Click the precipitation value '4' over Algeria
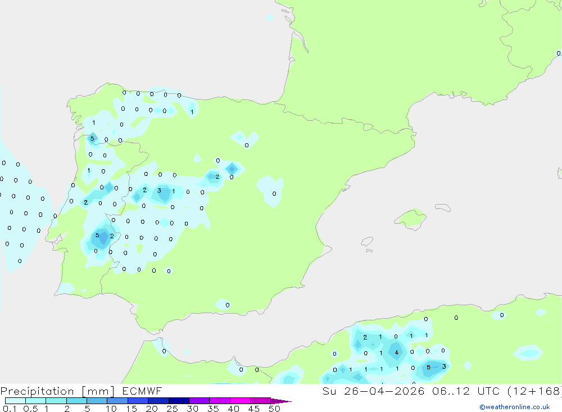 (x=396, y=352)
